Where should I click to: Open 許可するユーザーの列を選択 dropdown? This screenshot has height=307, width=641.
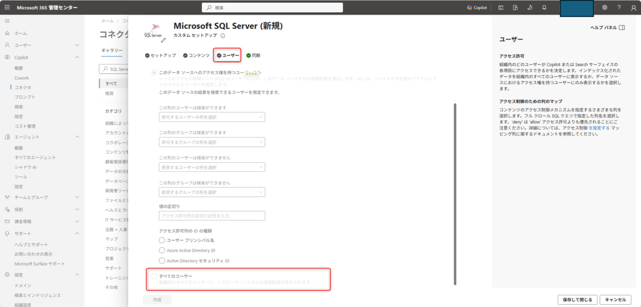tap(212, 117)
